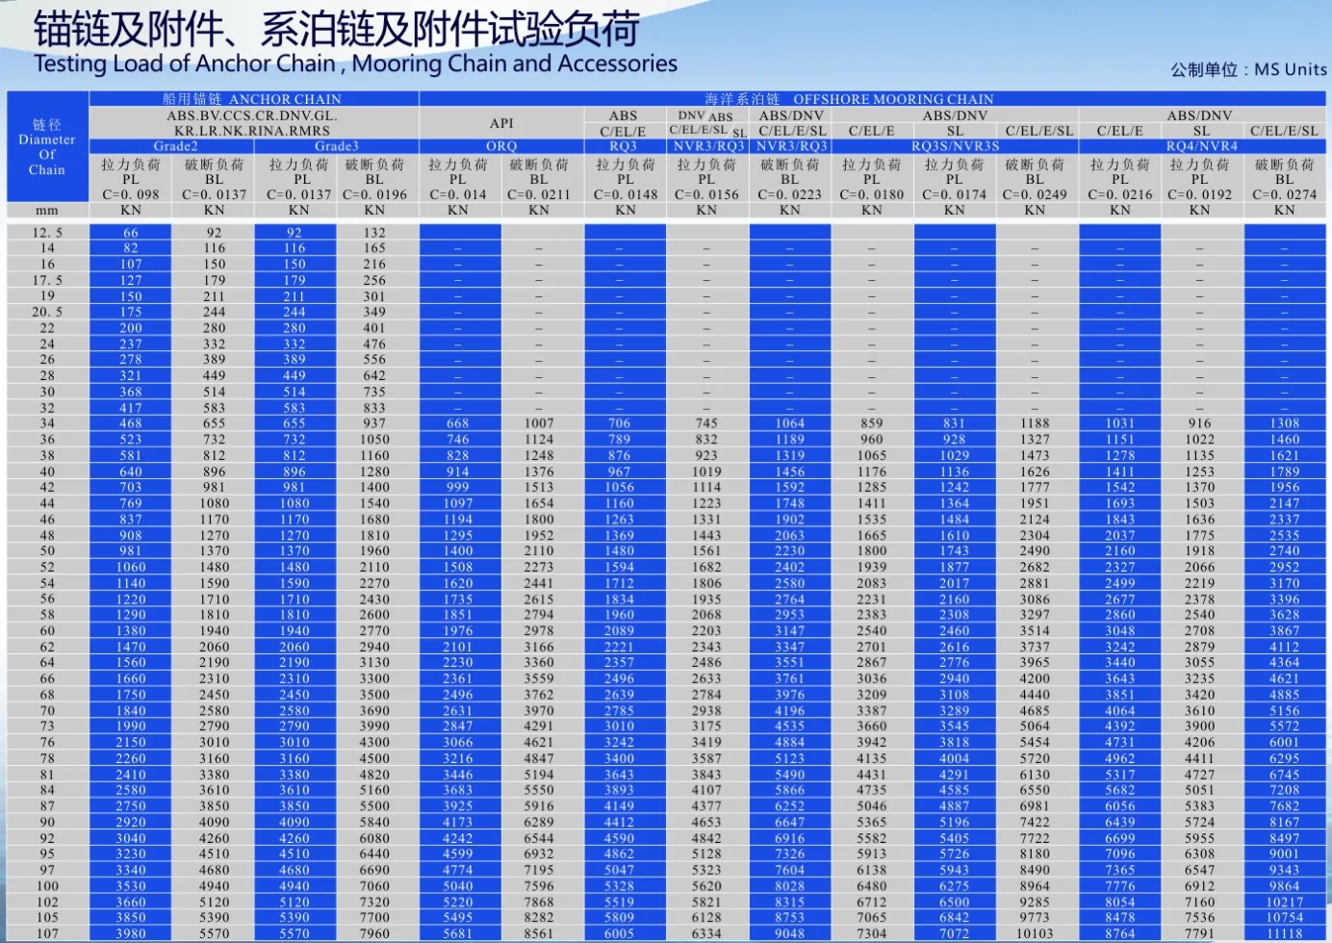This screenshot has width=1332, height=943.
Task: Click the cell with value 11118
Action: tap(1284, 933)
